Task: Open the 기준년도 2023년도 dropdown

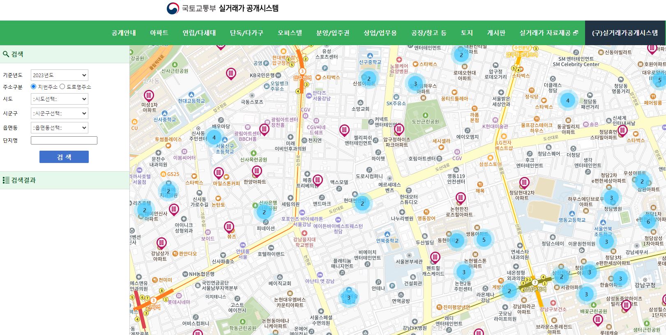Action: click(x=60, y=75)
